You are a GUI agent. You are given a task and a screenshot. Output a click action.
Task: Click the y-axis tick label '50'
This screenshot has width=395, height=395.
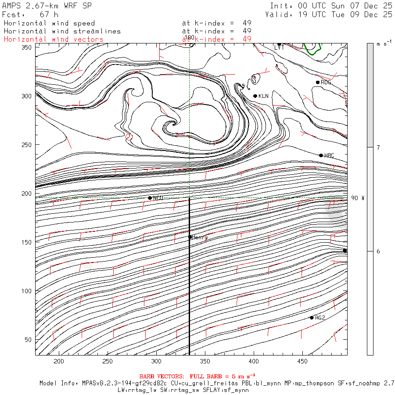pyautogui.click(x=28, y=340)
